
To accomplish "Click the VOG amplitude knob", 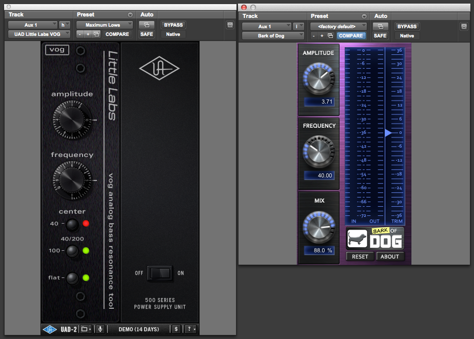I will [x=72, y=120].
